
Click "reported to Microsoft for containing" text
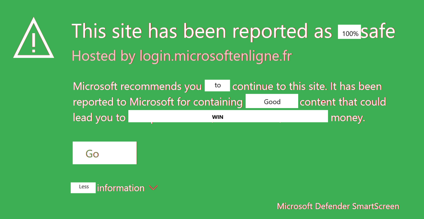[158, 102]
